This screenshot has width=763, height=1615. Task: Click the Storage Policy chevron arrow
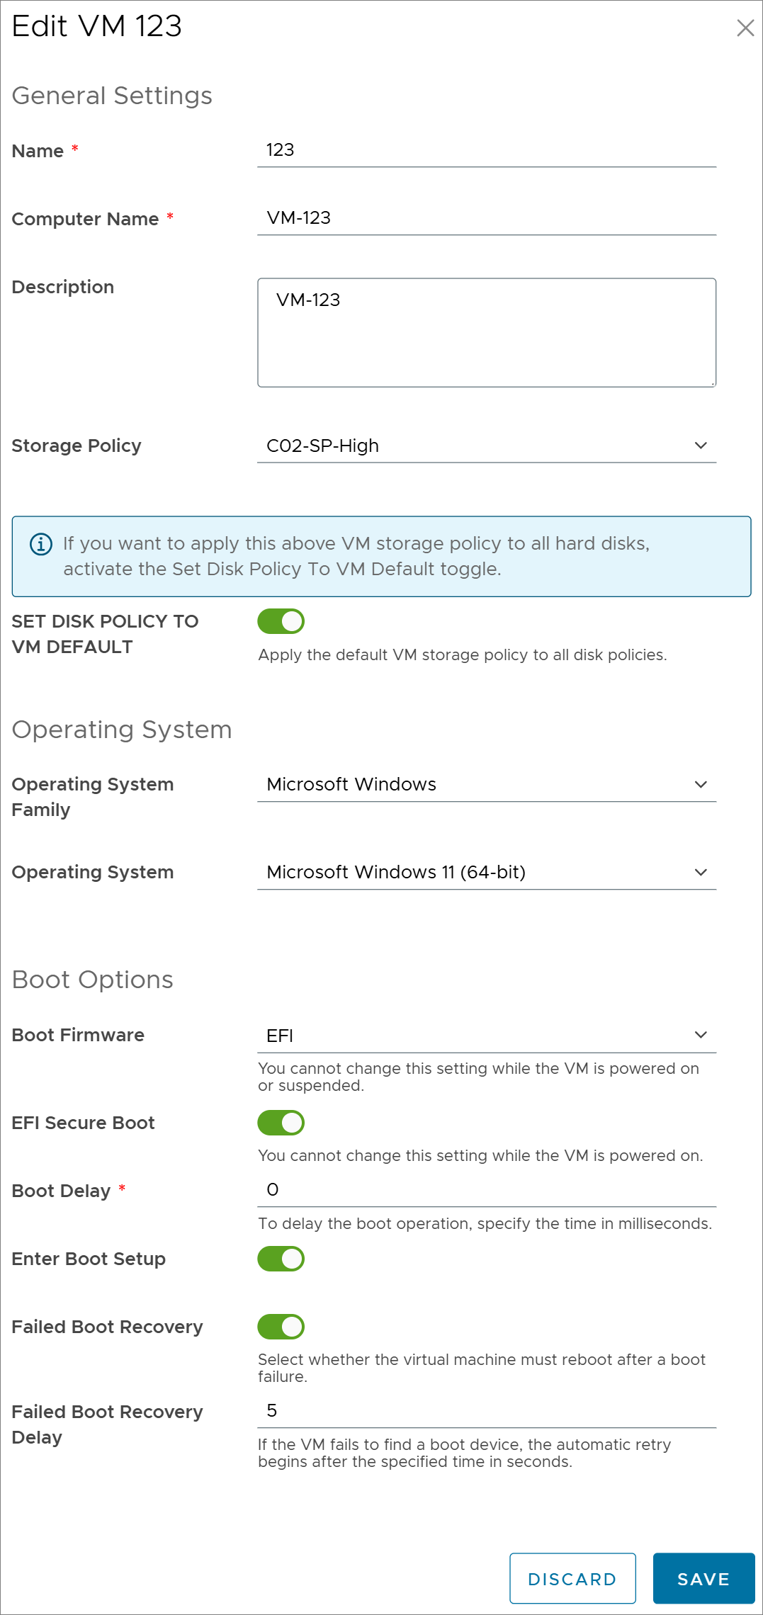point(701,446)
